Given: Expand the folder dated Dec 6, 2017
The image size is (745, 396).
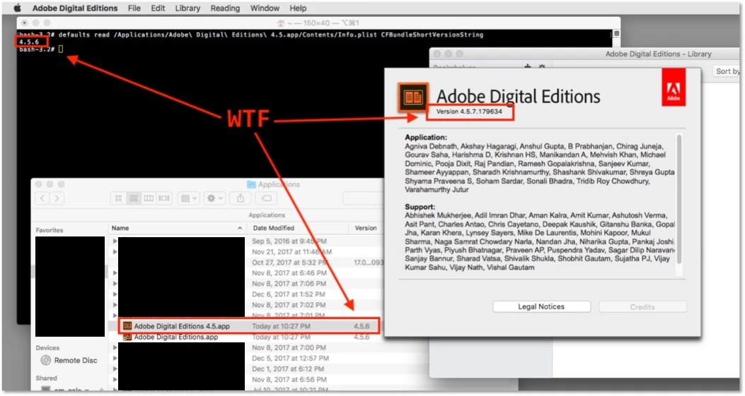Looking at the screenshot, I should click(x=115, y=294).
